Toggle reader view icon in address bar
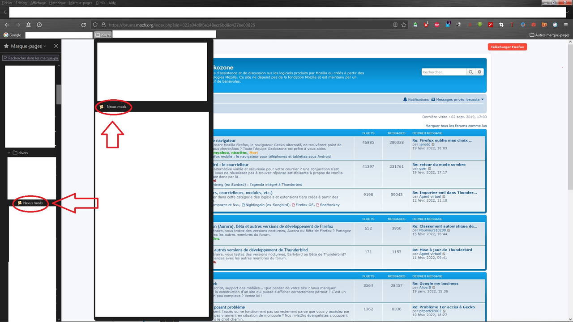 395,25
